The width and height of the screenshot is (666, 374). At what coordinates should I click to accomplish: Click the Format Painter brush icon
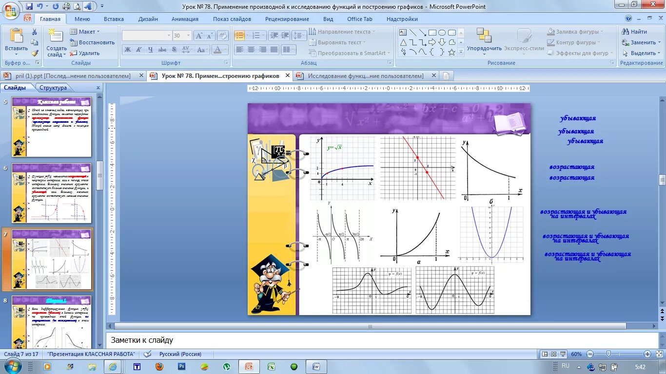point(35,53)
